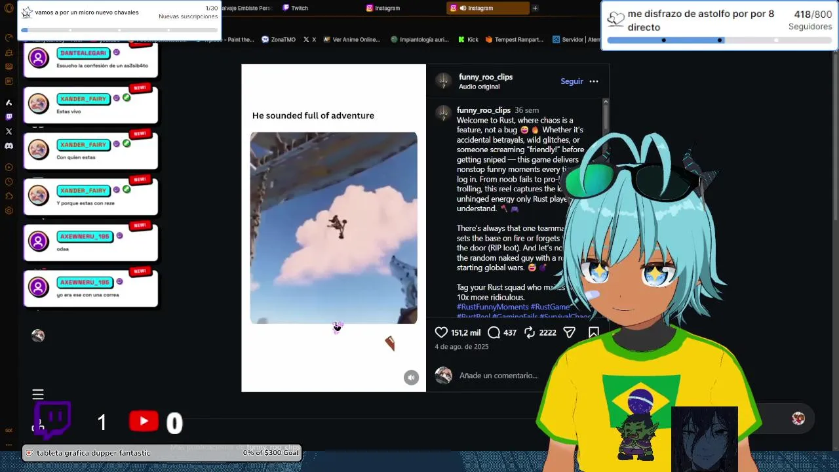Open #RustGame hashtag link
This screenshot has height=472, width=839.
pyautogui.click(x=550, y=307)
